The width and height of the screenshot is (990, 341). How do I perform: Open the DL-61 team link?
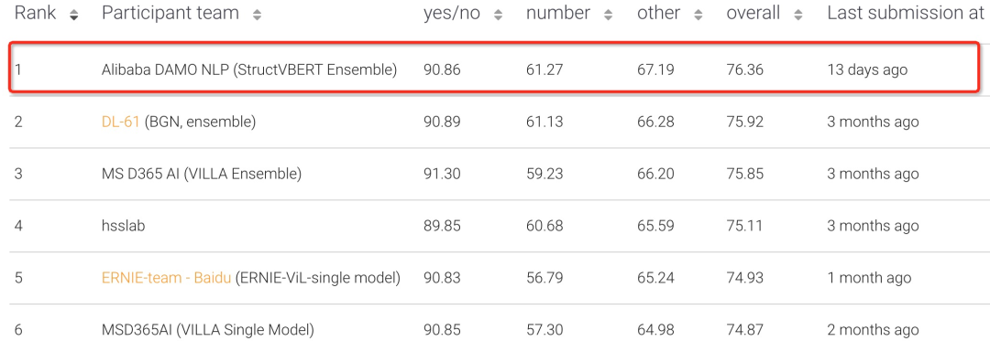[x=121, y=122]
